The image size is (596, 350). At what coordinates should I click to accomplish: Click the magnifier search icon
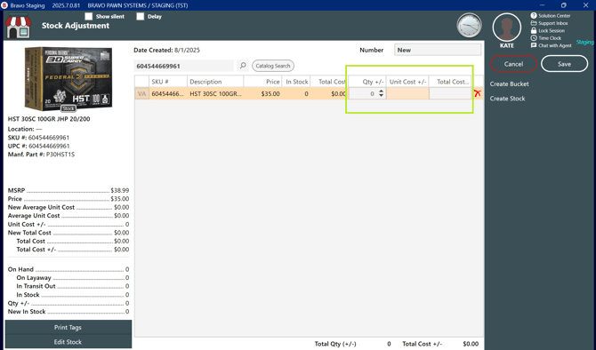(x=243, y=66)
